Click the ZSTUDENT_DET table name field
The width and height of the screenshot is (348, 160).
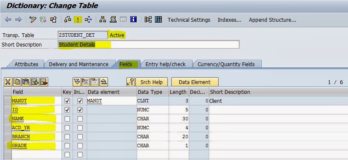pos(82,35)
